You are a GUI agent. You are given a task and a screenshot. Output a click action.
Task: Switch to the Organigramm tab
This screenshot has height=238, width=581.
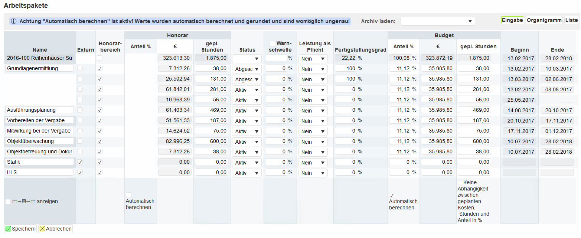(x=544, y=20)
